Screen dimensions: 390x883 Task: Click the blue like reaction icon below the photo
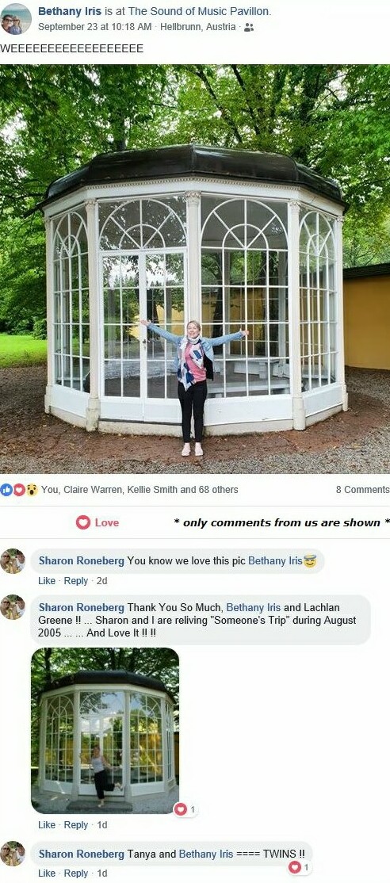coord(6,489)
